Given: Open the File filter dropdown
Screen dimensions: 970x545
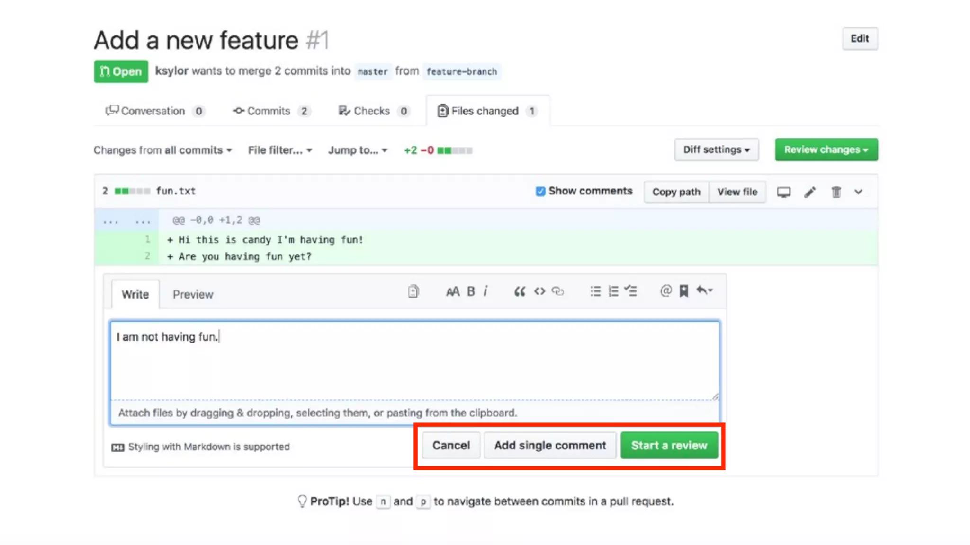Looking at the screenshot, I should (280, 150).
